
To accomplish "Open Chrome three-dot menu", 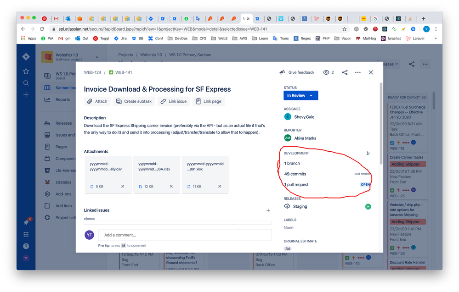I will tap(436, 29).
